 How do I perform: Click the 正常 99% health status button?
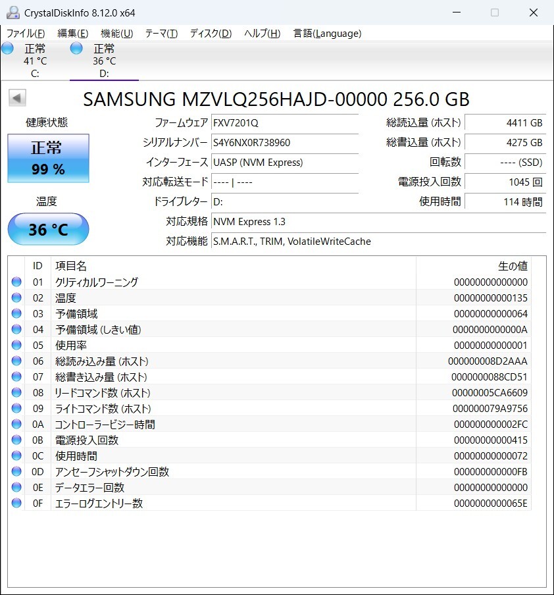(x=48, y=159)
